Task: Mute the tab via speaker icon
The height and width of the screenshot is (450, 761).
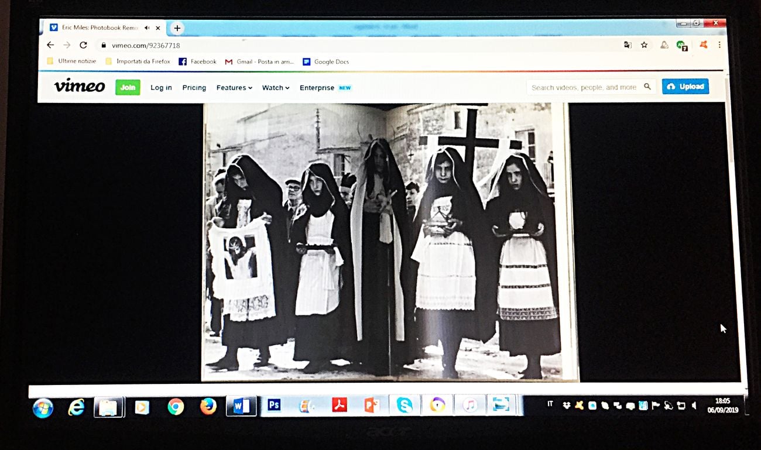Action: click(147, 28)
